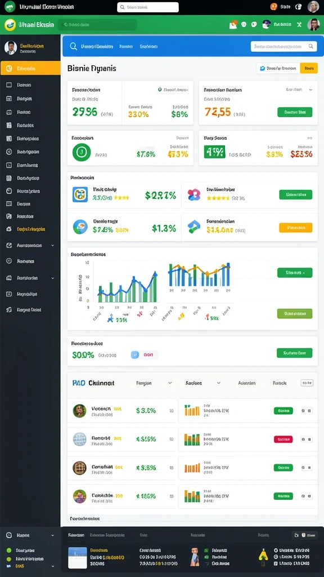Image resolution: width=324 pixels, height=577 pixels.
Task: Click the blue-bordered square app icon beside $29.7%
Action: point(80,194)
